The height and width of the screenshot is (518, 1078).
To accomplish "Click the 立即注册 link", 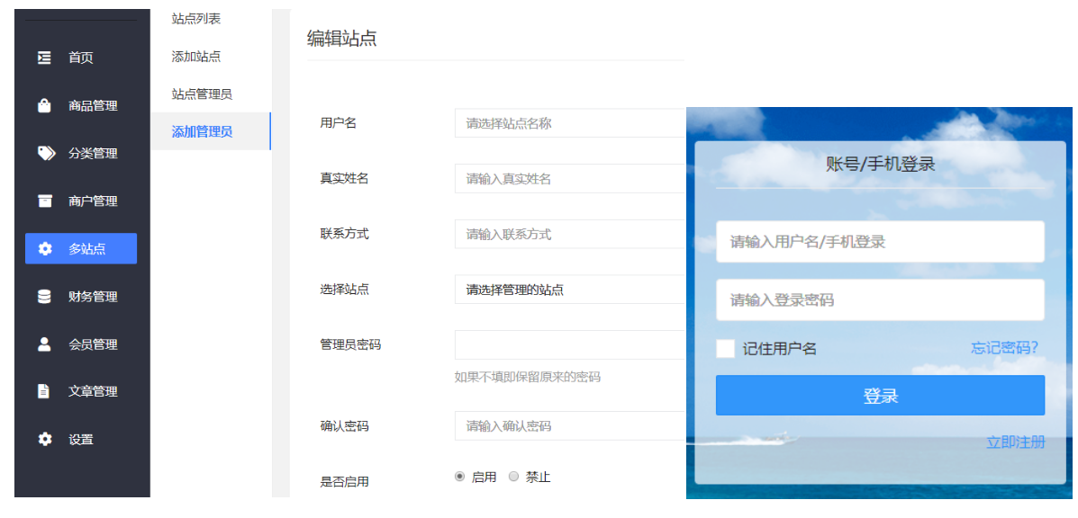I will [x=1016, y=442].
